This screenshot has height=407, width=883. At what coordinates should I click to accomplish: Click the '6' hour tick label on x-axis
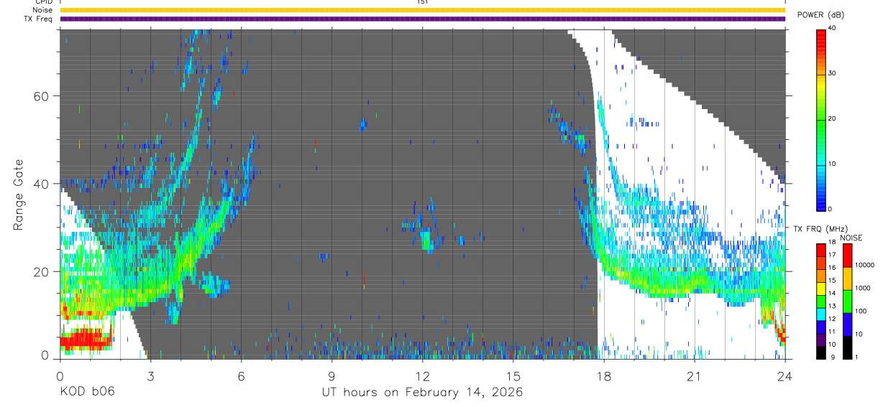point(241,376)
